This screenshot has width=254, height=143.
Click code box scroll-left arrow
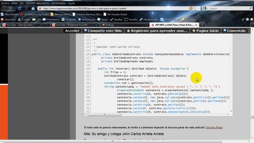pyautogui.click(x=86, y=115)
